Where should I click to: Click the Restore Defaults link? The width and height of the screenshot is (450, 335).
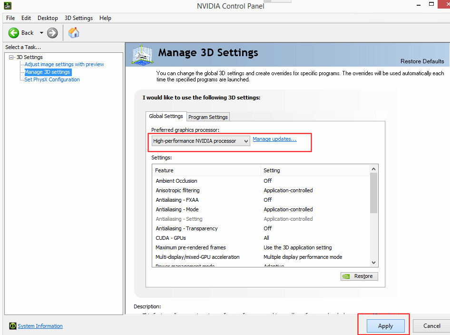(422, 61)
